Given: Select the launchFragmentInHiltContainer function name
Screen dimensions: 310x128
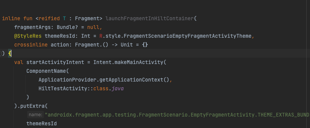Looking at the screenshot, I should [150, 19].
